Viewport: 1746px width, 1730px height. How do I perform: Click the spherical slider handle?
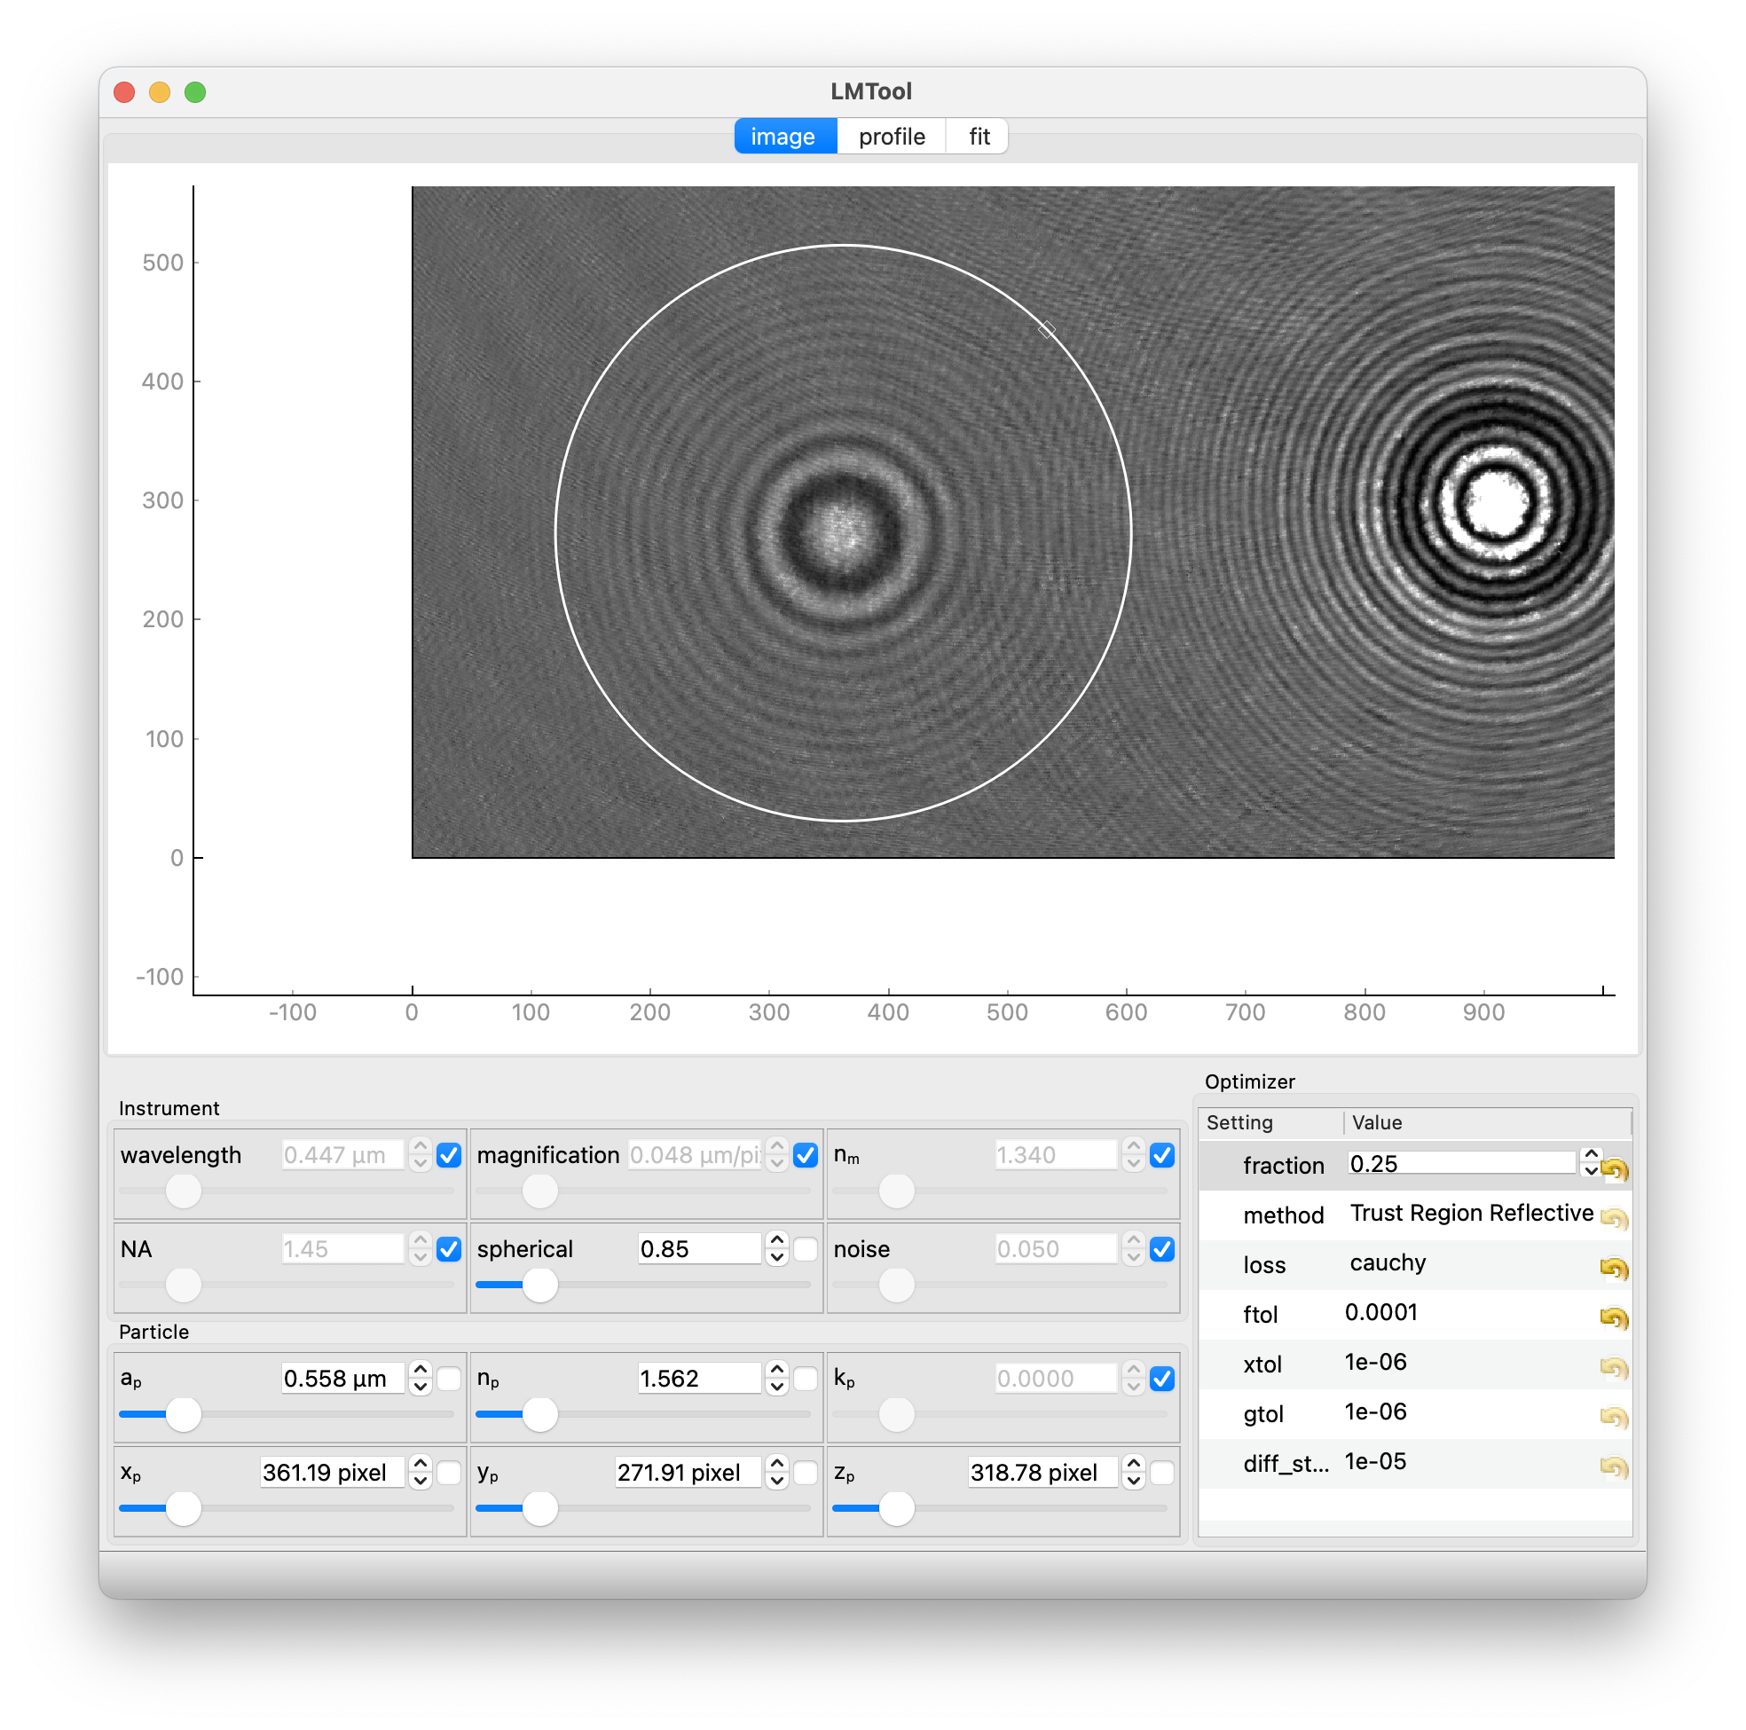(540, 1285)
